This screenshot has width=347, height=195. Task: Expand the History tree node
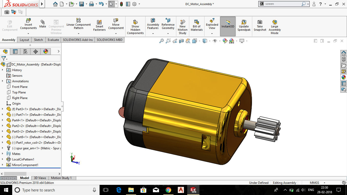(3, 70)
